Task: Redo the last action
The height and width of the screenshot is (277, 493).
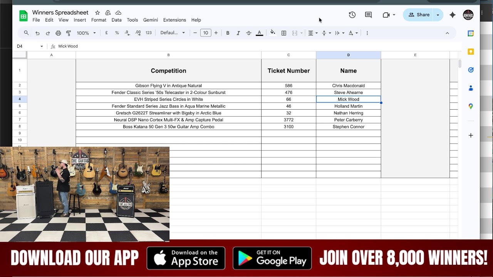Action: (x=48, y=33)
